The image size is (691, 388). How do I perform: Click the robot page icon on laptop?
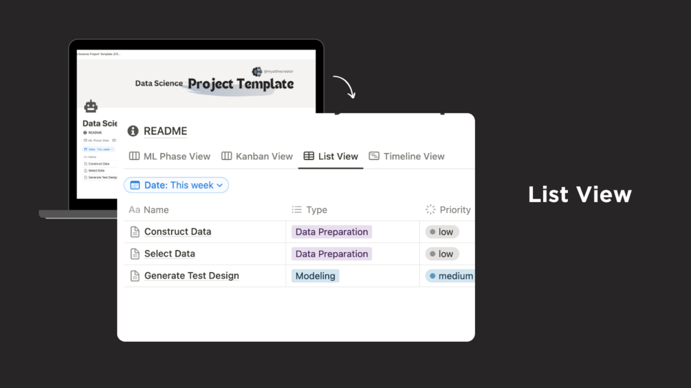91,106
